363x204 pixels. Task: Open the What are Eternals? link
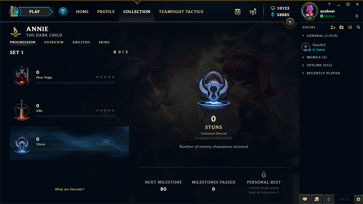pos(69,189)
